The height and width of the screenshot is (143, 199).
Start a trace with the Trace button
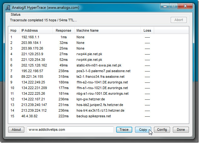[x=124, y=130]
